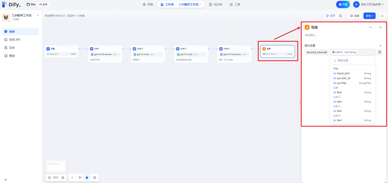Click the 升级 upgrade button
Screen dimensions: 388x183
(x=343, y=5)
